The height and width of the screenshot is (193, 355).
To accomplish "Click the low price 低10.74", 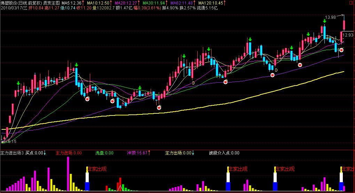I will (x=68, y=8).
